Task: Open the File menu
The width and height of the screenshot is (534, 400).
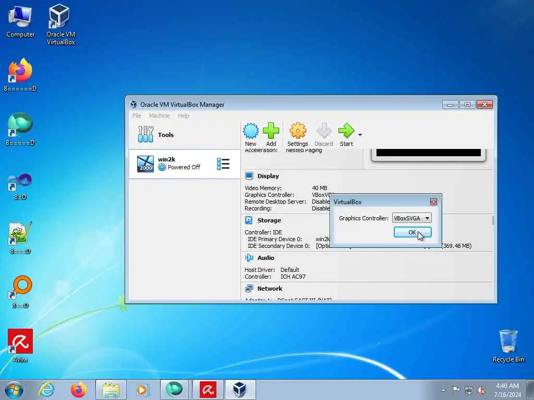Action: pyautogui.click(x=137, y=116)
